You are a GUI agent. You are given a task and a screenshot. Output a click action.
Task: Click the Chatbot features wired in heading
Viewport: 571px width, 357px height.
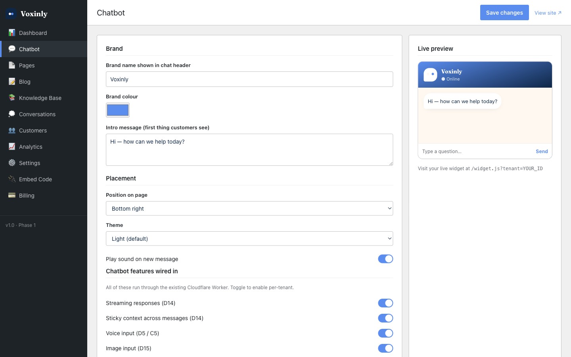(142, 271)
